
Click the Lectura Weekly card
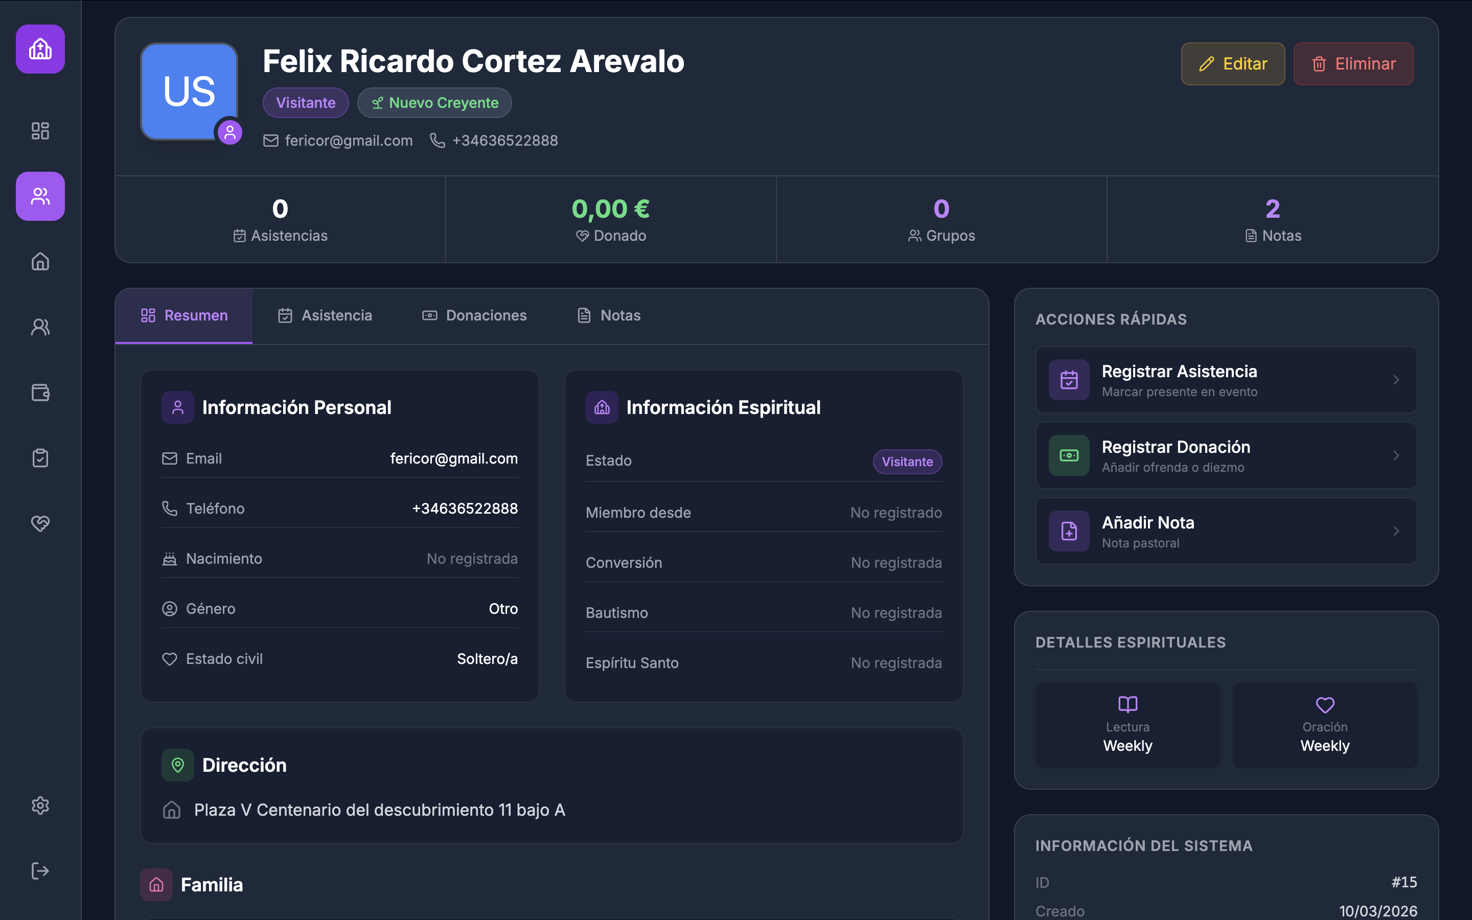click(1126, 725)
